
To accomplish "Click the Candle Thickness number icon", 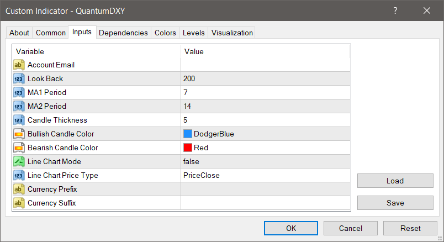I will 19,120.
